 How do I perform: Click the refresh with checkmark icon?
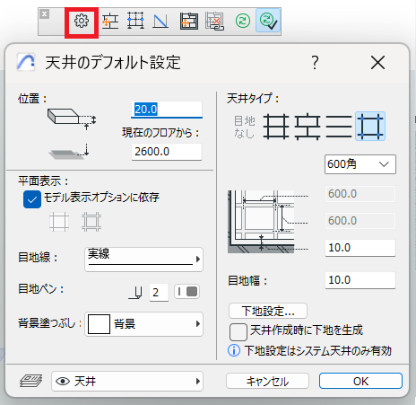tap(268, 21)
